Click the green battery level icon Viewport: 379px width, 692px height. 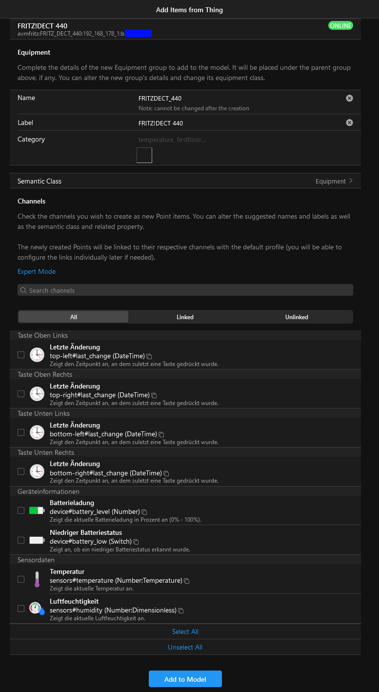click(x=37, y=511)
